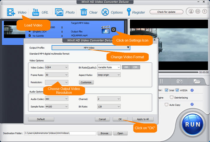Viewport: 210px width, 142px height.
Task: Open the audio Bit Rate 128 dropdown
Action: pyautogui.click(x=109, y=106)
